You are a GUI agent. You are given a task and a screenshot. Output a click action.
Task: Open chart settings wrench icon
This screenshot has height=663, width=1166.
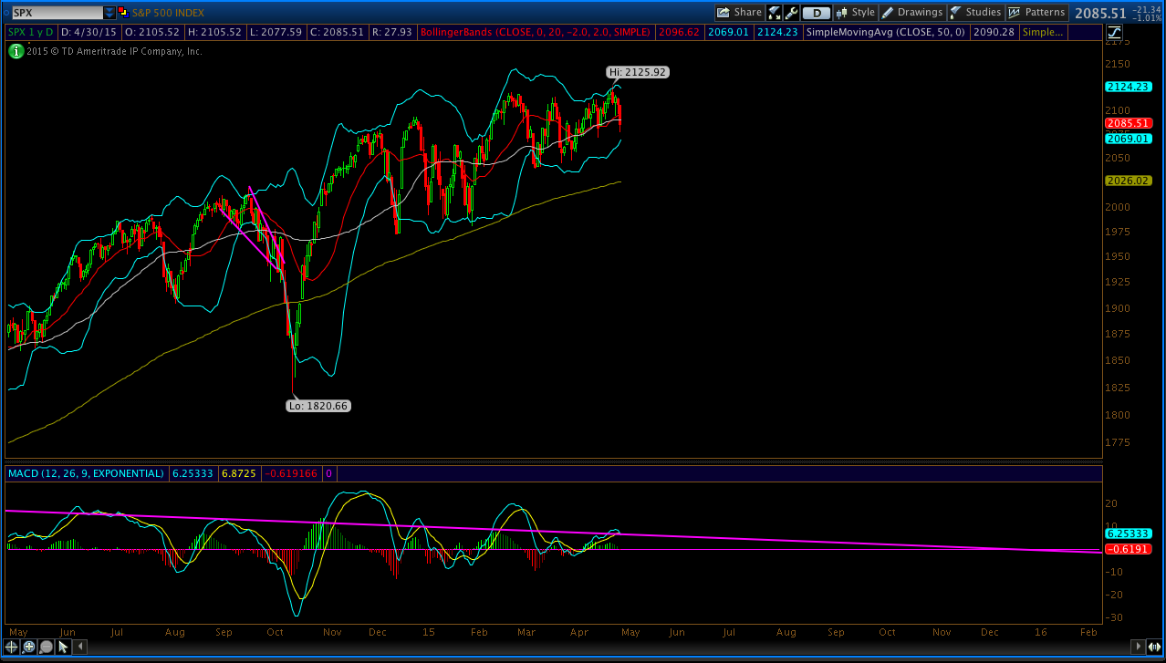click(791, 13)
